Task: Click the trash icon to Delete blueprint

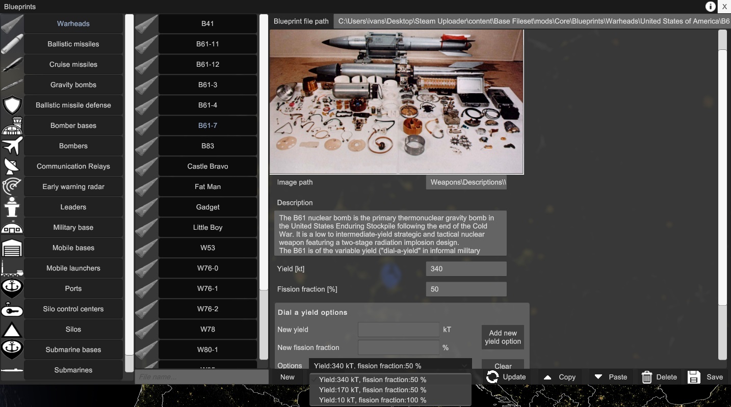Action: (x=646, y=377)
